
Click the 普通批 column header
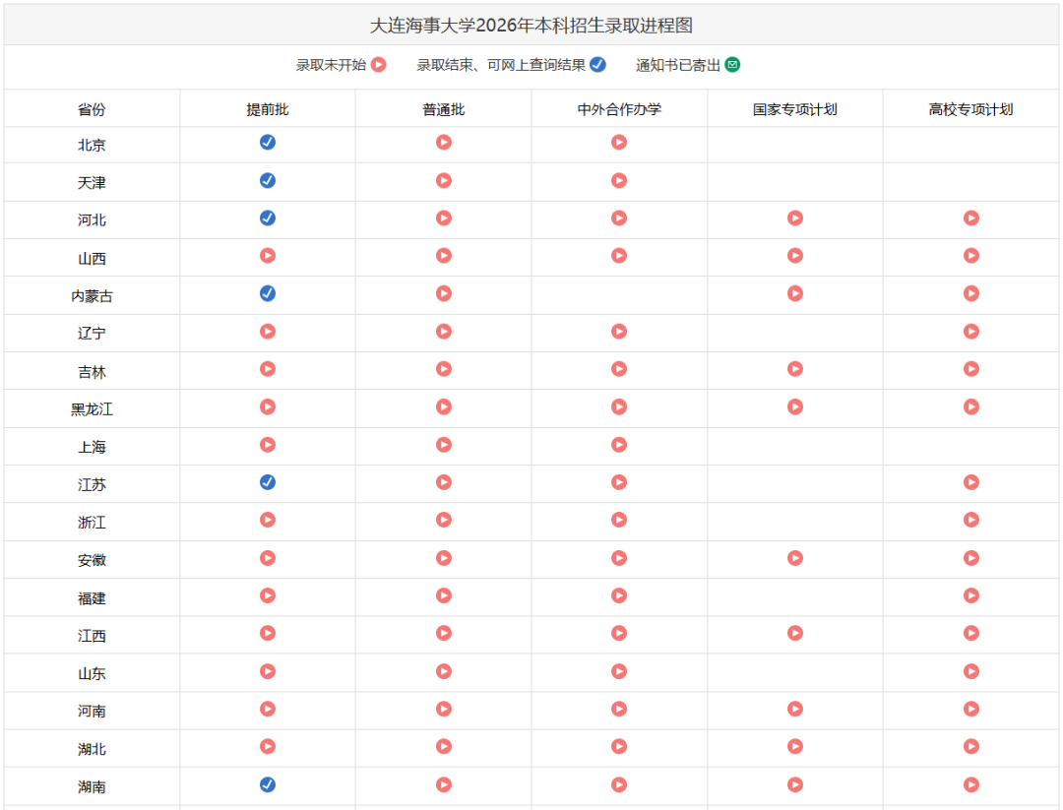pyautogui.click(x=443, y=109)
